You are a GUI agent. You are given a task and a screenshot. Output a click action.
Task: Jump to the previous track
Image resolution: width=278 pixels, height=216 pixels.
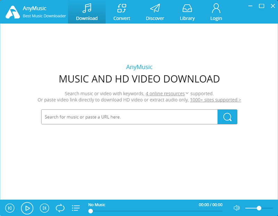point(10,208)
